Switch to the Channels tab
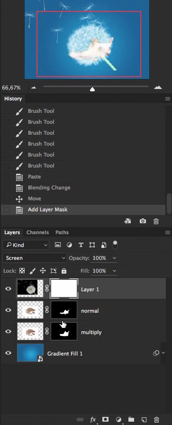172x425 pixels. pos(37,232)
